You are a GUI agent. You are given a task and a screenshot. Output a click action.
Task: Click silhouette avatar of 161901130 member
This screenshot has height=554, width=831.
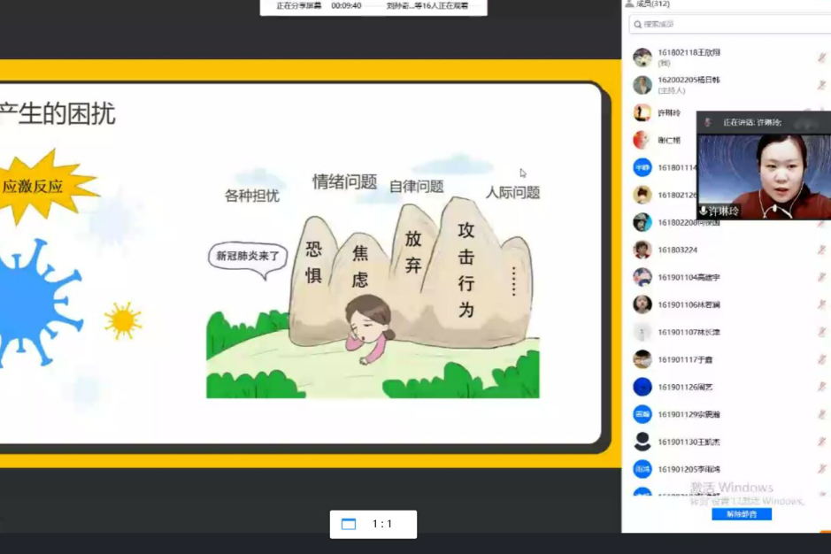(642, 442)
